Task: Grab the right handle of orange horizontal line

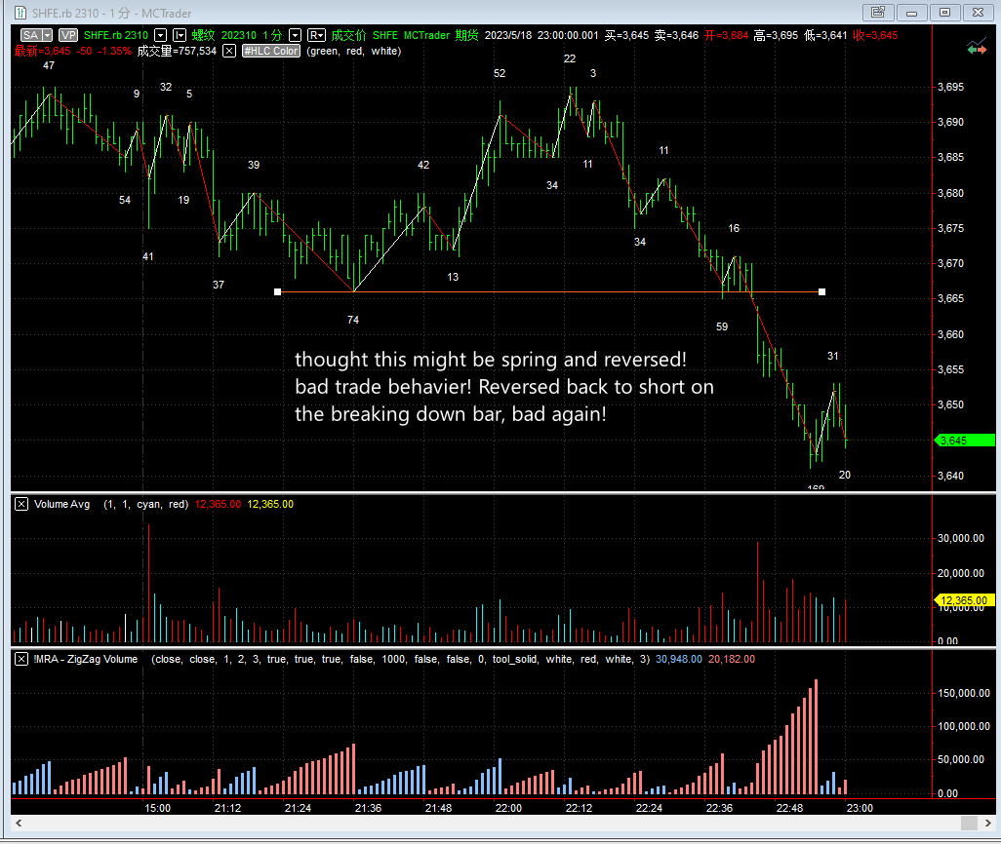Action: click(821, 291)
